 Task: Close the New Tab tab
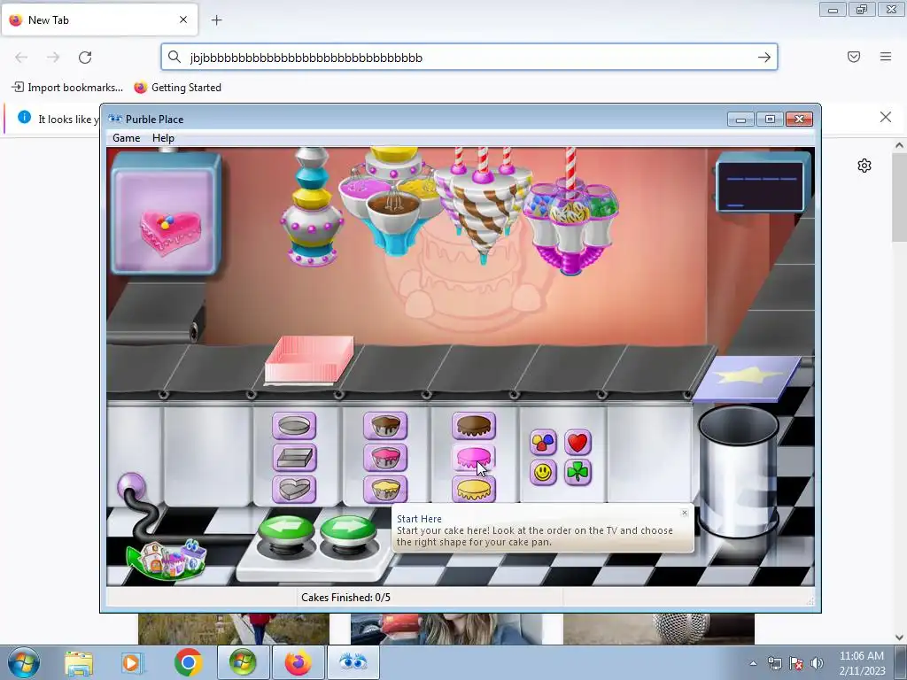(x=183, y=19)
